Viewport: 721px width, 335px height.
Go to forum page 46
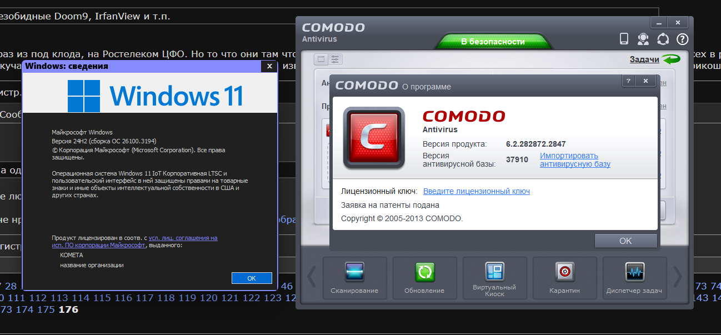[x=287, y=287]
